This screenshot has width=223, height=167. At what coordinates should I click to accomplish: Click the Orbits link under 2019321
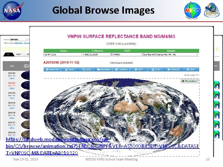(12, 88)
